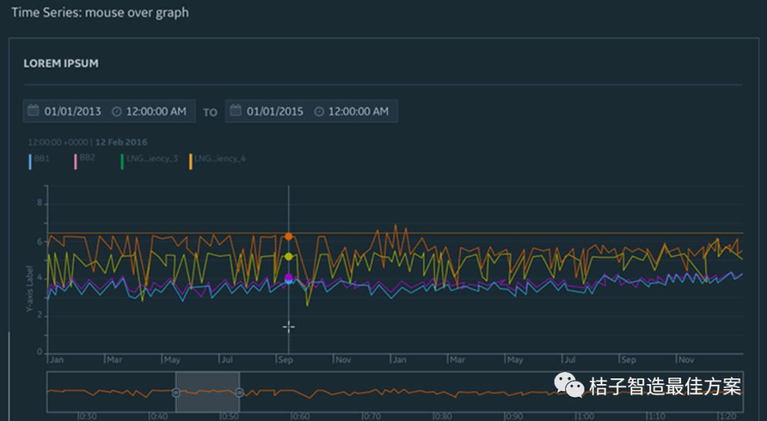This screenshot has width=767, height=421.
Task: Click the end 12:00:00 AM time field
Action: [358, 111]
